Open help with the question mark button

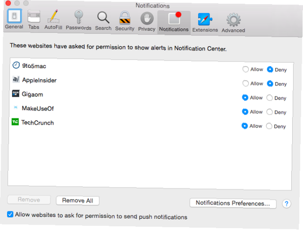coord(286,204)
